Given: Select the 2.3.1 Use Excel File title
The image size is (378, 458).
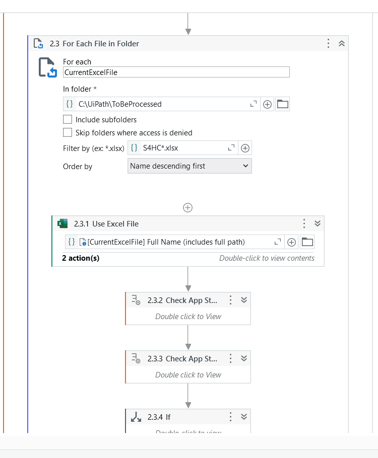Looking at the screenshot, I should click(106, 224).
